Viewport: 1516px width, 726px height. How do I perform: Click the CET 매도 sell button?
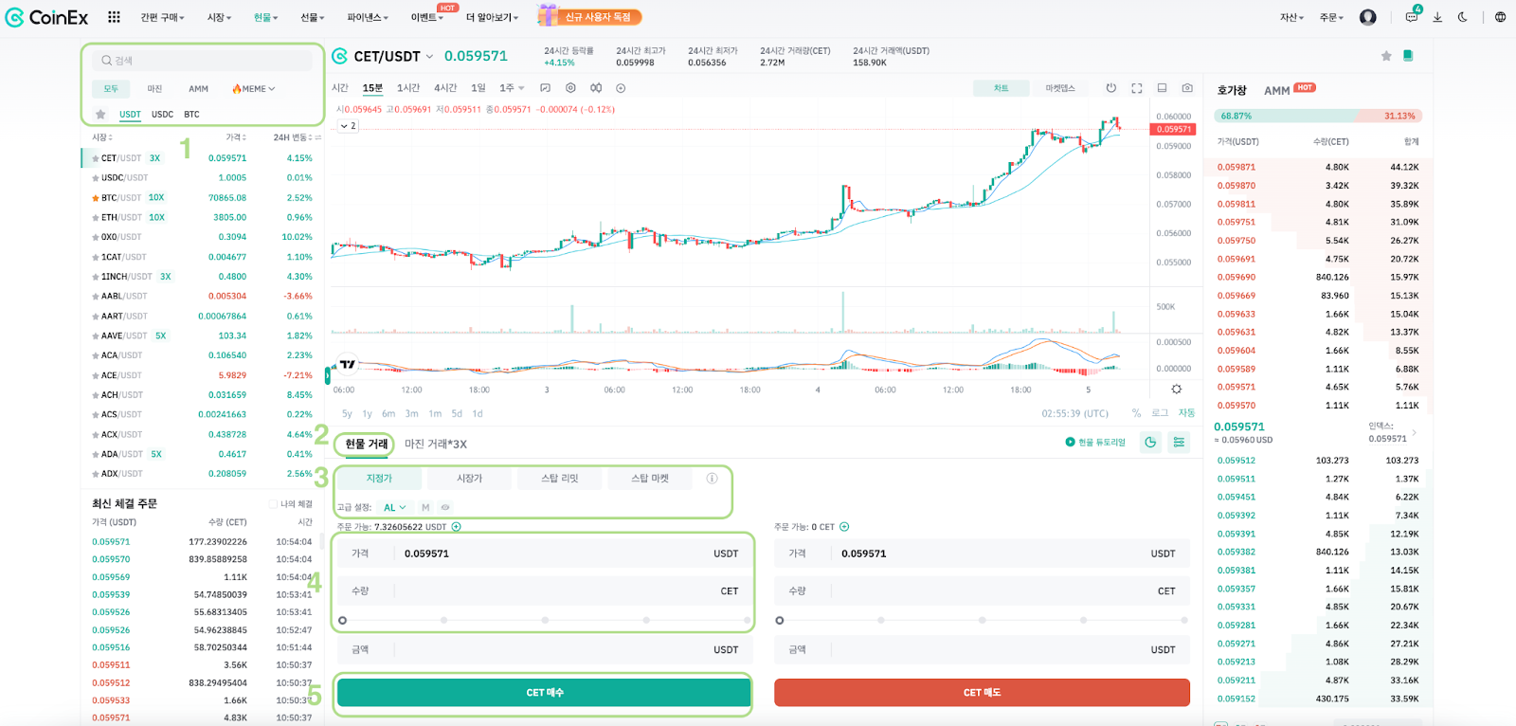pyautogui.click(x=982, y=693)
